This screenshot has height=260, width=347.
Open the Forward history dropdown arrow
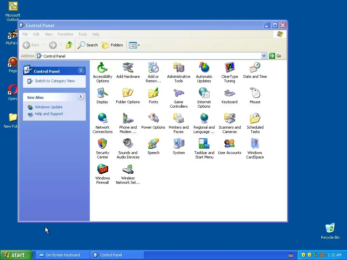click(x=61, y=45)
